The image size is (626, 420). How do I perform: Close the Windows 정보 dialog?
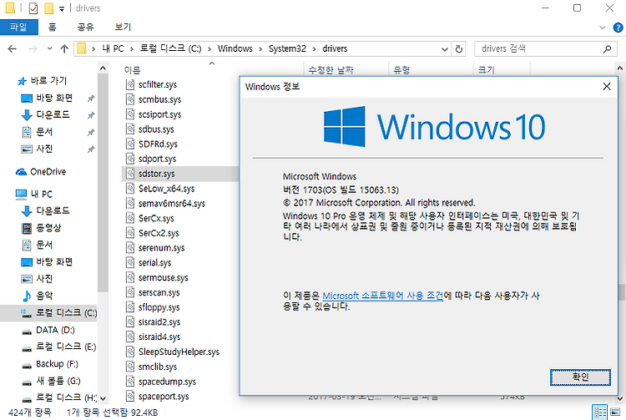coord(607,86)
